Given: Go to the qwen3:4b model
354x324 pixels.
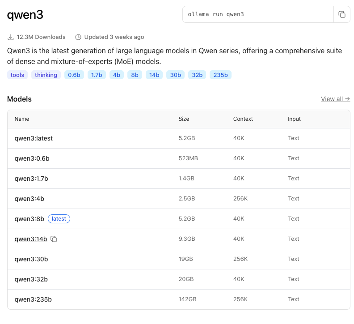Looking at the screenshot, I should pyautogui.click(x=29, y=199).
